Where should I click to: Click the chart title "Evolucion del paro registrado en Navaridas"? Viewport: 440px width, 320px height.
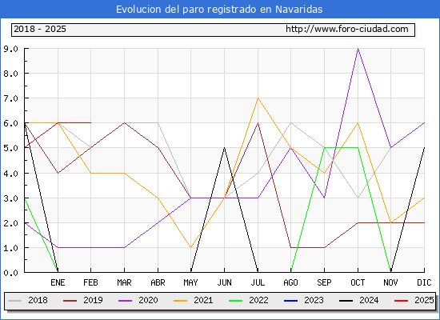219,10
